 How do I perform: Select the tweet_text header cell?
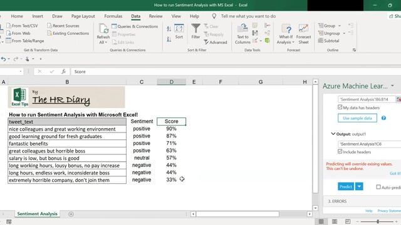coord(67,122)
